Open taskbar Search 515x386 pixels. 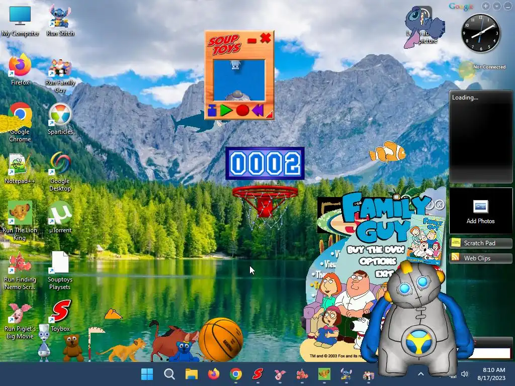click(169, 374)
